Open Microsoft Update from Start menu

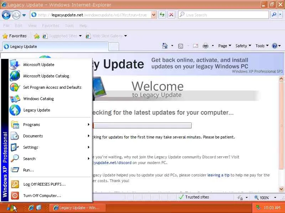[51, 65]
